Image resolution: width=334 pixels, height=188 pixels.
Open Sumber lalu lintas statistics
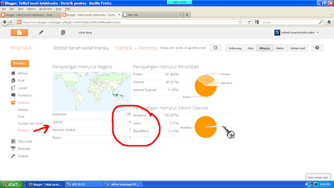[x=30, y=123]
